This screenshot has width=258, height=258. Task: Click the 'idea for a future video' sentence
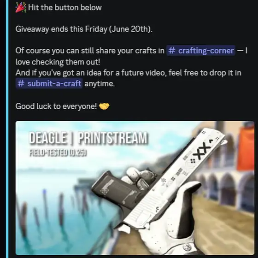point(129,73)
